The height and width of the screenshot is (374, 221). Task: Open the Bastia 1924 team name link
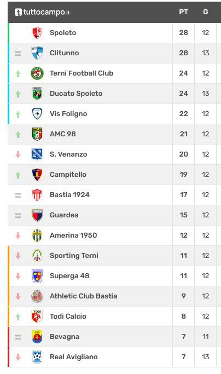(x=69, y=195)
